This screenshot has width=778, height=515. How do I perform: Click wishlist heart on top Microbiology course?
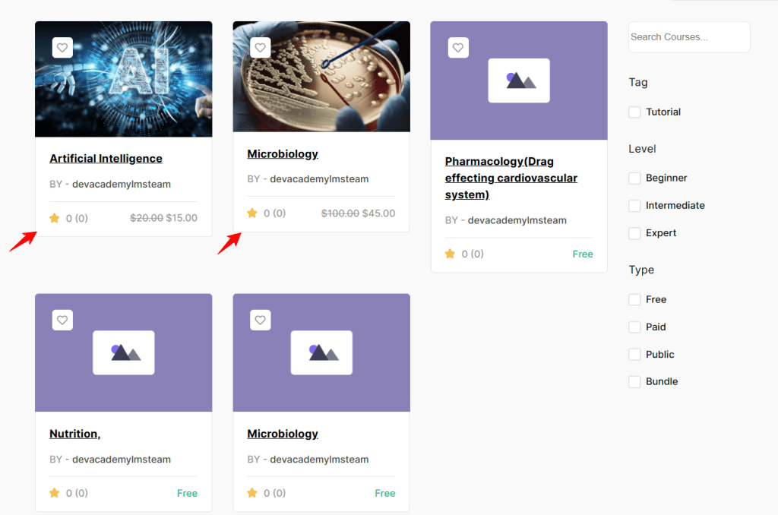pyautogui.click(x=260, y=48)
